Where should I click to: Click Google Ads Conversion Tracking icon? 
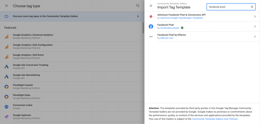(x=6, y=67)
